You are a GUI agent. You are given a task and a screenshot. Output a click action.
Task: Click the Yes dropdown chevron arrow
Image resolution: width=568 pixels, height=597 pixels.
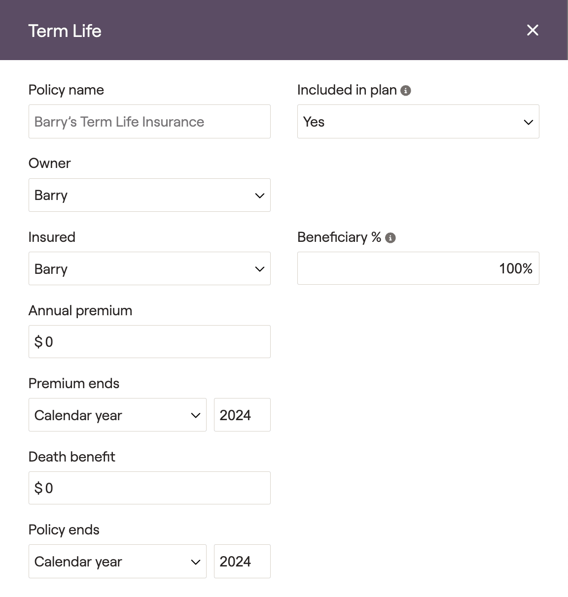[x=529, y=122]
